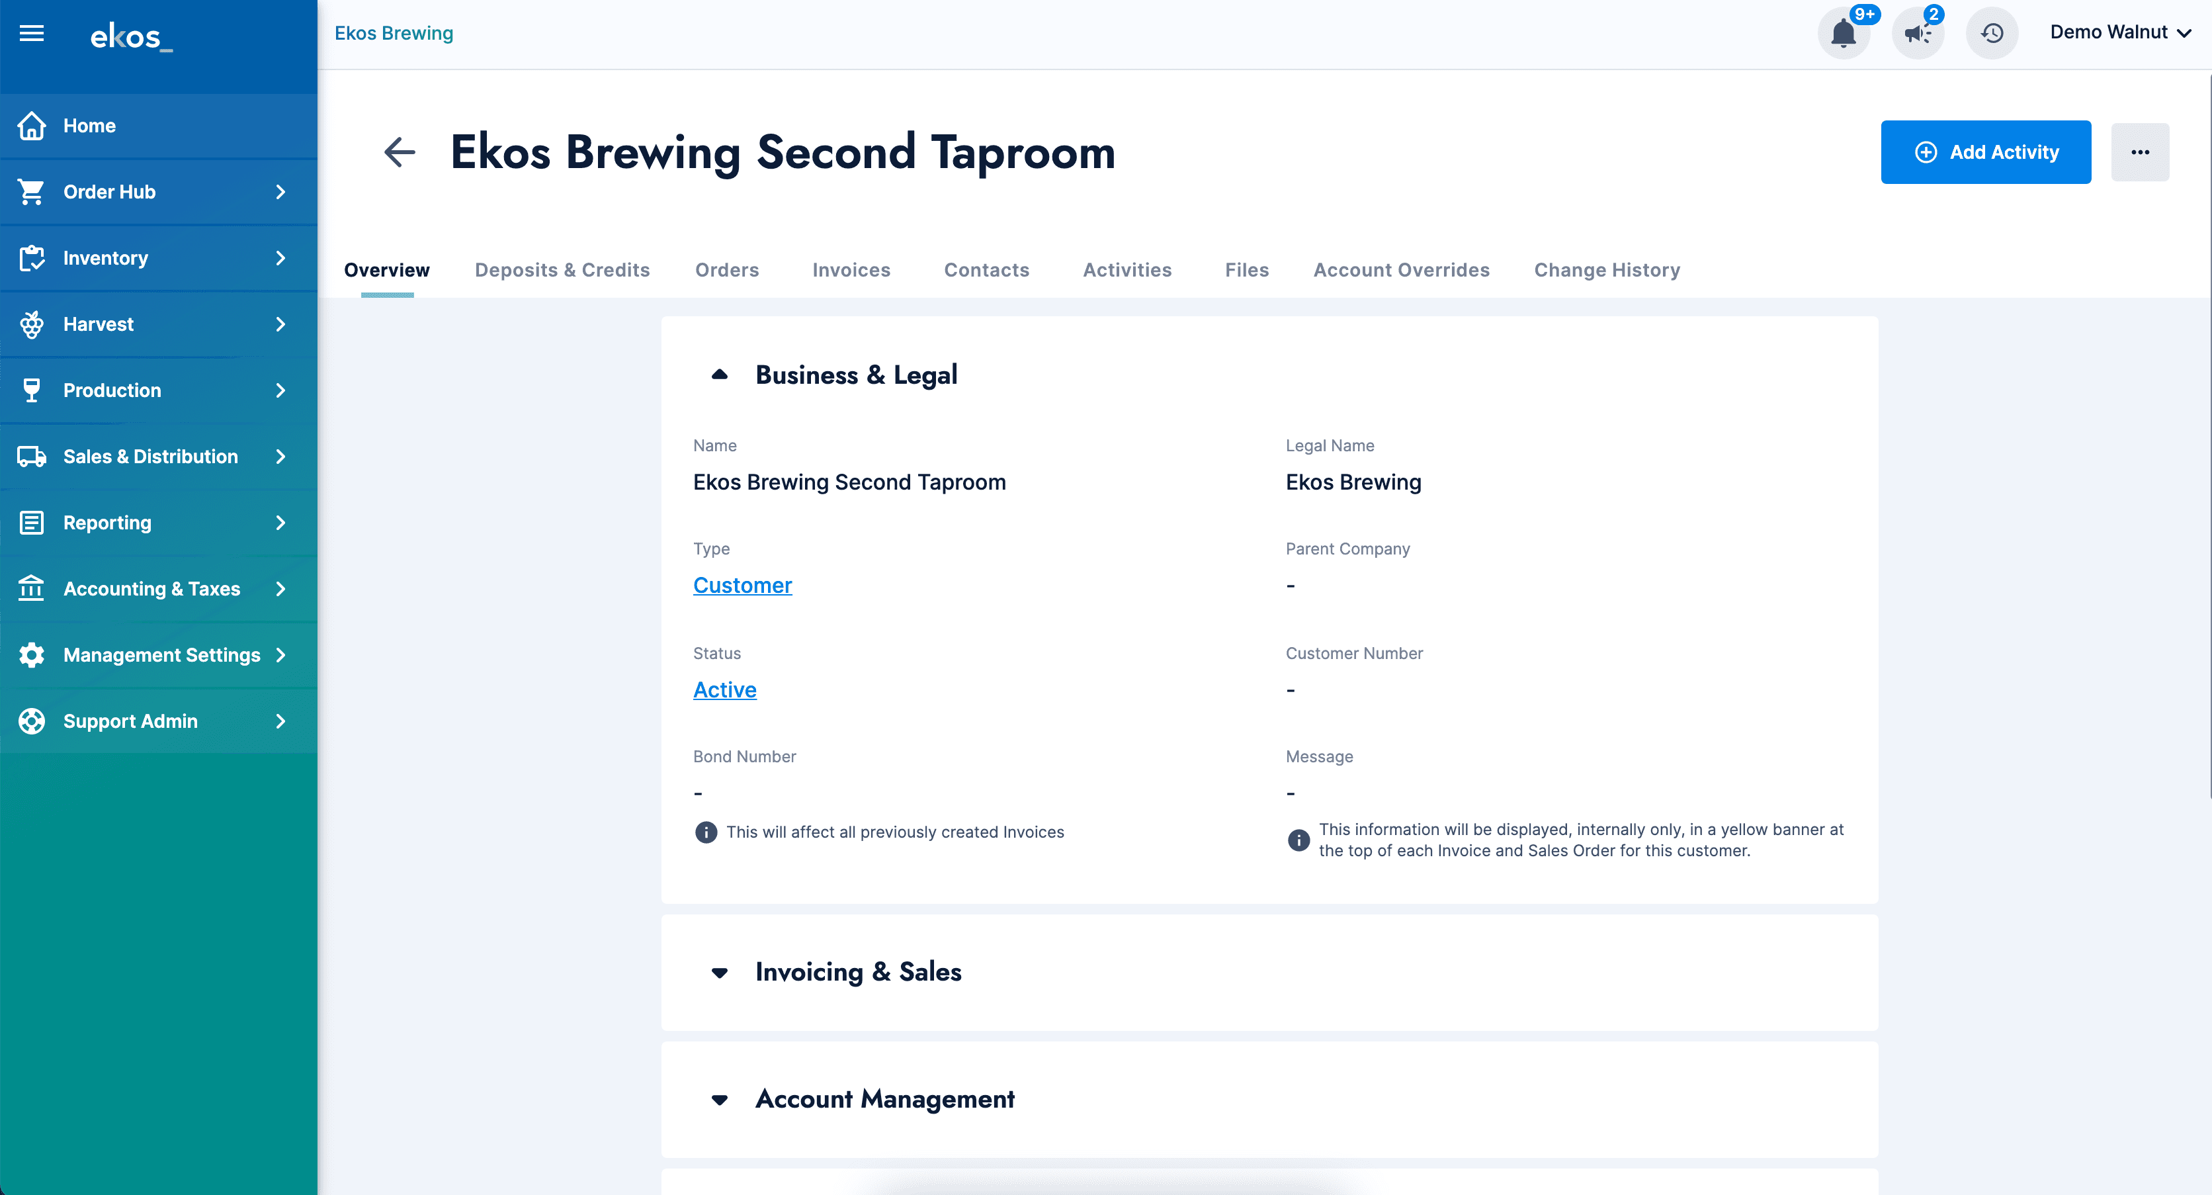
Task: Open the announcements megaphone icon
Action: coord(1918,34)
